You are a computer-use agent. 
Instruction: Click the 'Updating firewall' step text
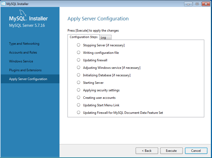pyautogui.click(x=95, y=60)
